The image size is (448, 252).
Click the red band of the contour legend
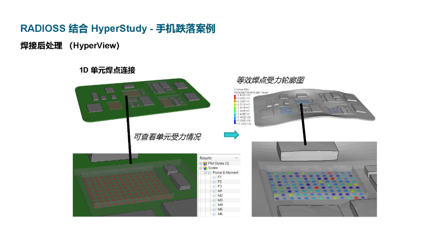(235, 97)
